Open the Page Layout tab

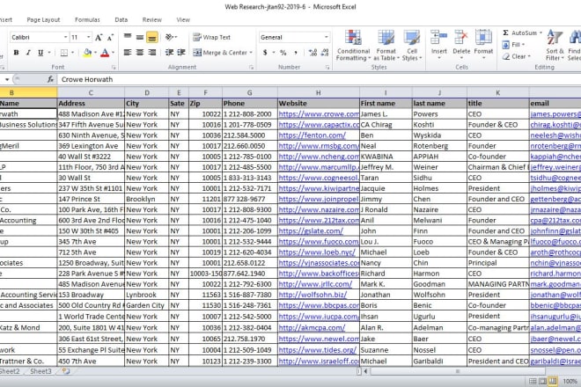(x=43, y=19)
